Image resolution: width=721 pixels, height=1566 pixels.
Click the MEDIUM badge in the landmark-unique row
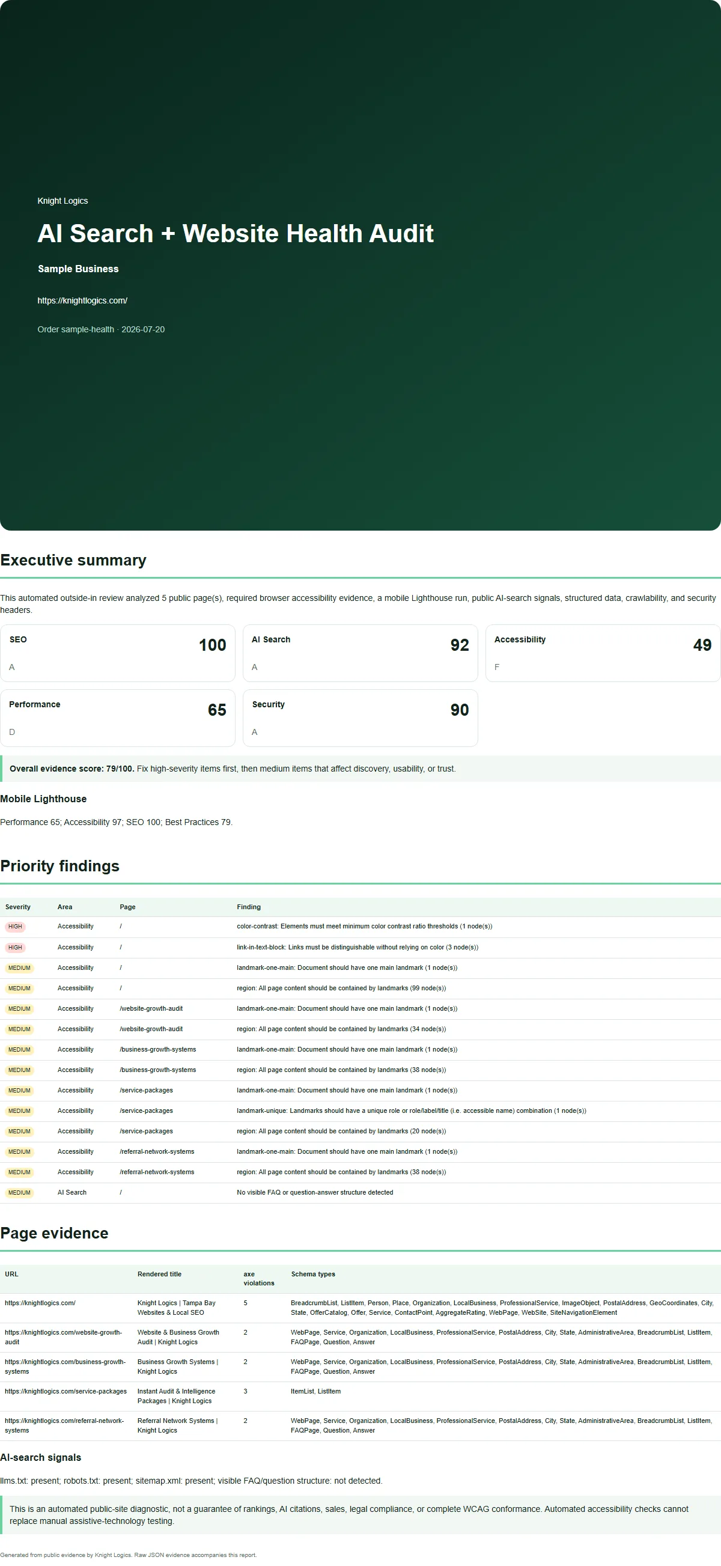pyautogui.click(x=19, y=1111)
